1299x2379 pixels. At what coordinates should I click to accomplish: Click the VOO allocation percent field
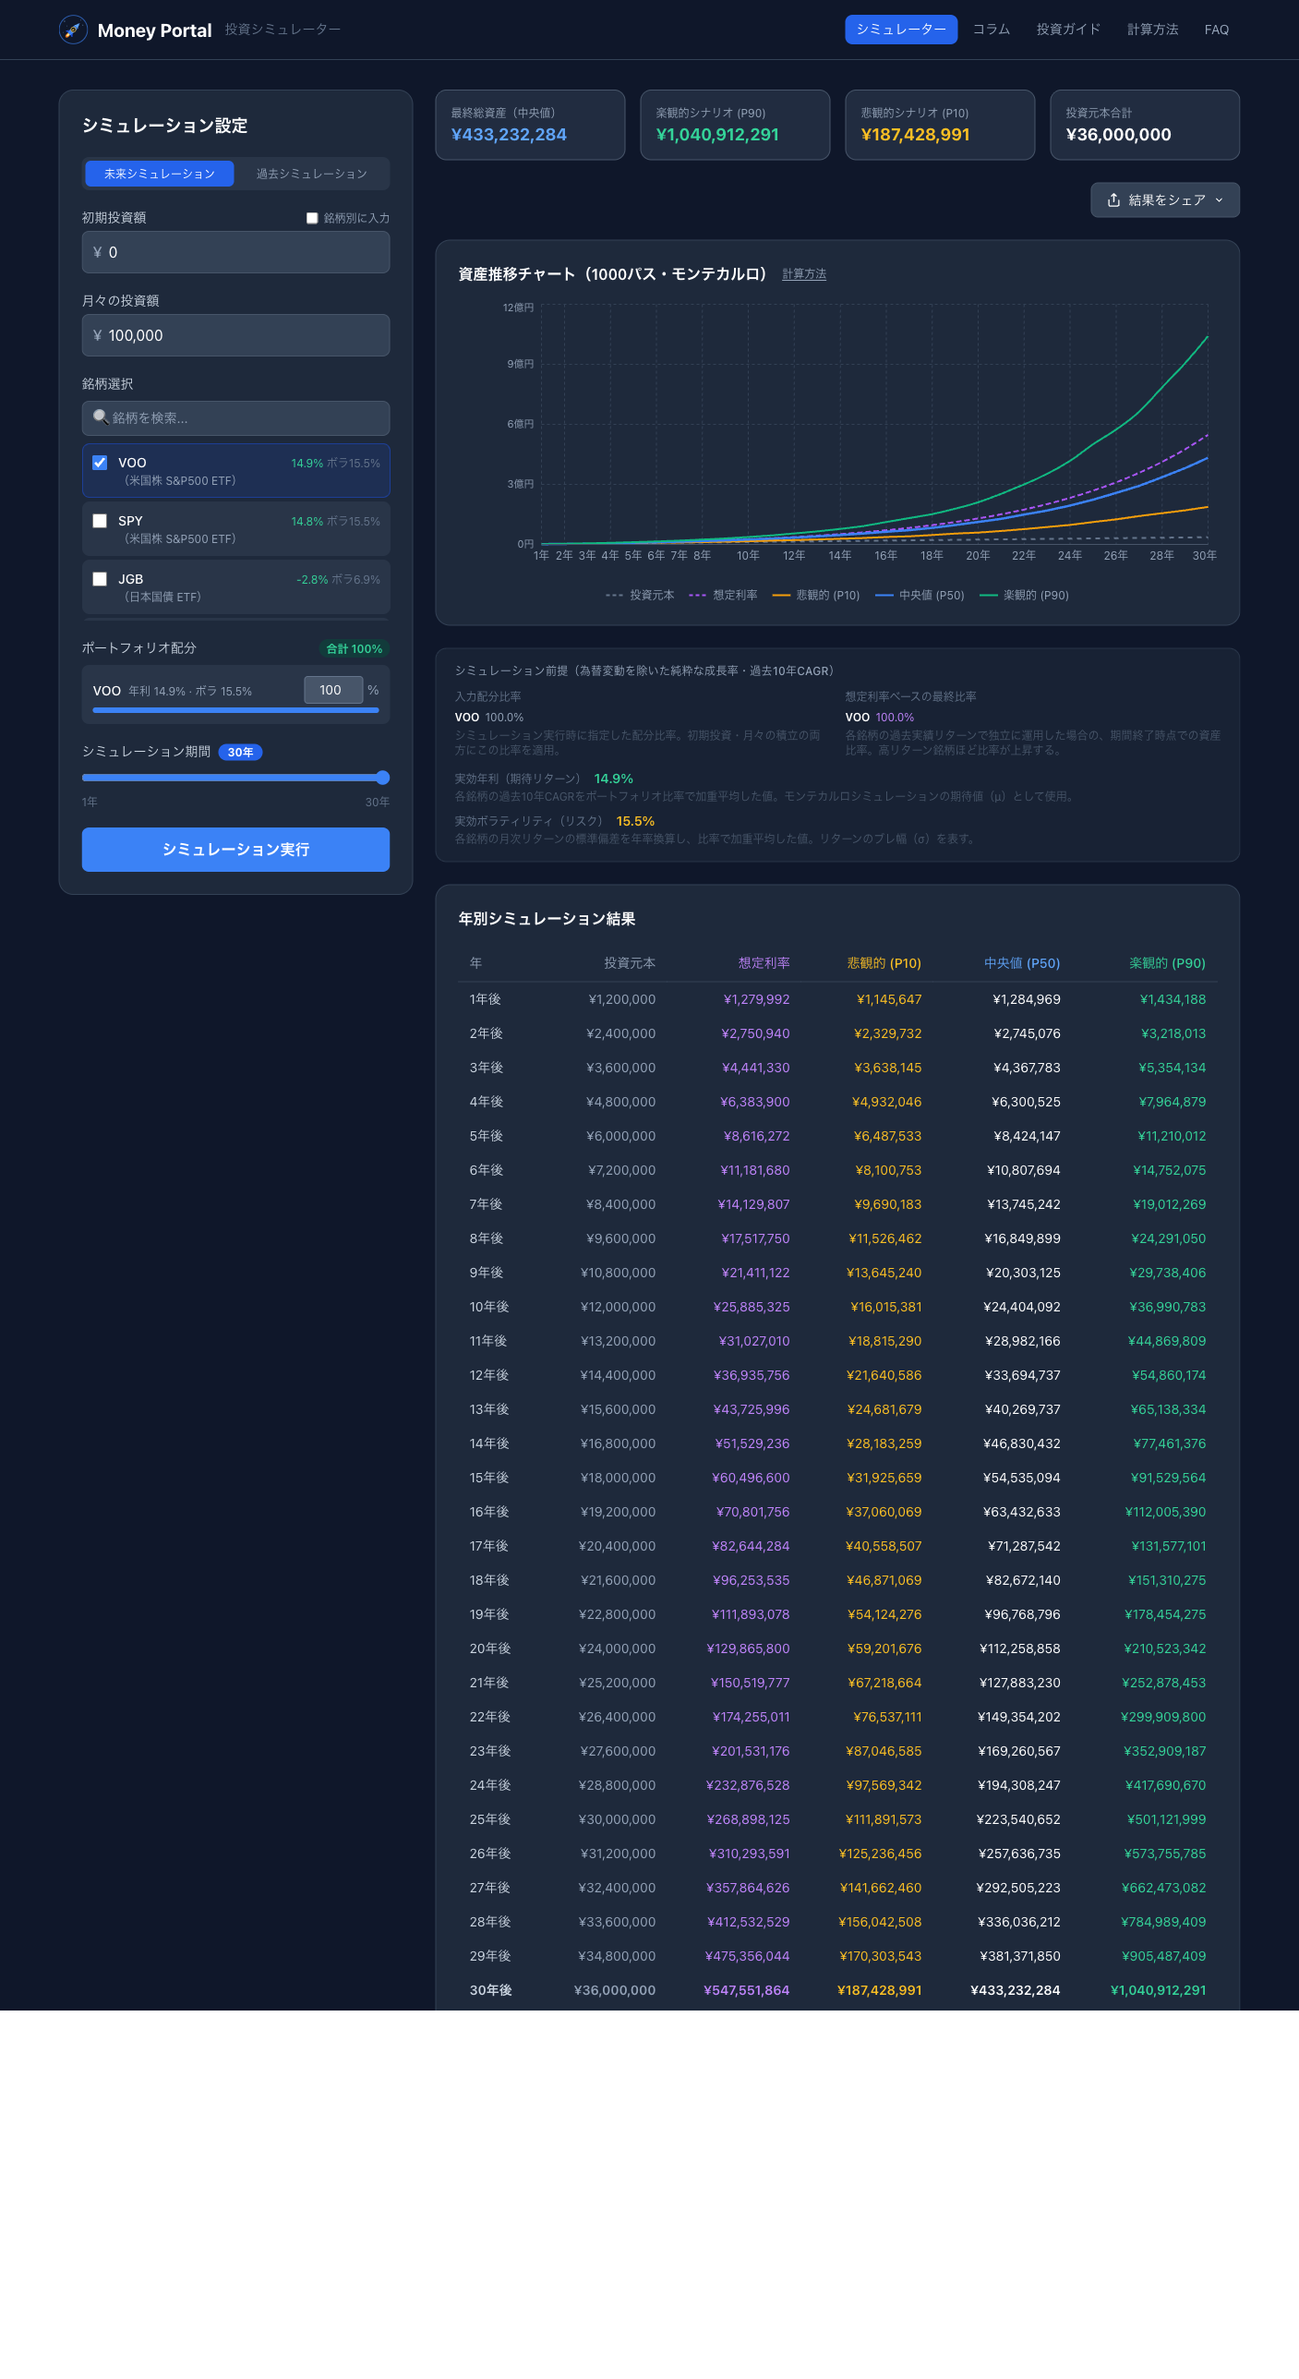coord(333,690)
